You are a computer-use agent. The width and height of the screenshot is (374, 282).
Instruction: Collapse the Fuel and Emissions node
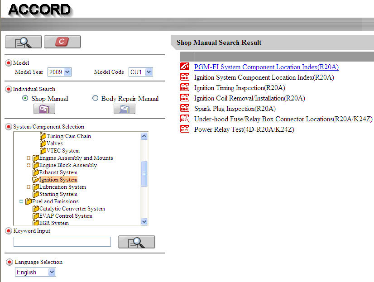click(x=21, y=201)
